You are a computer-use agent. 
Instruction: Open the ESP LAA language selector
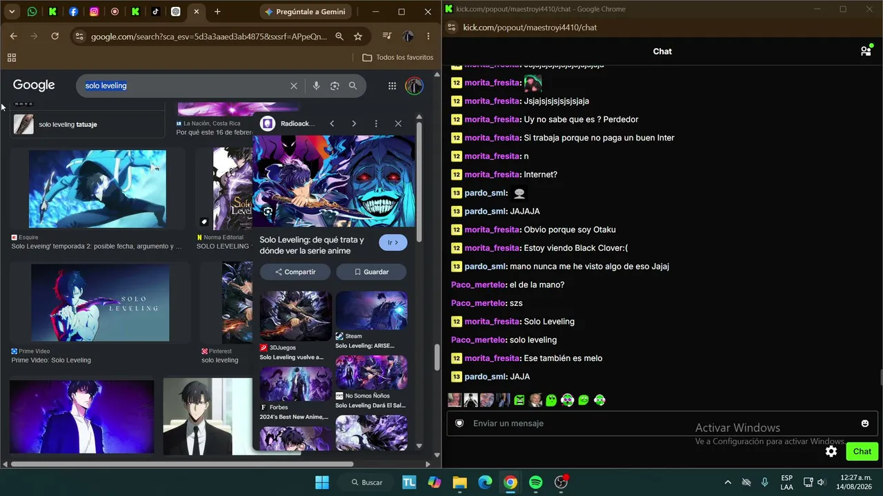(x=787, y=482)
